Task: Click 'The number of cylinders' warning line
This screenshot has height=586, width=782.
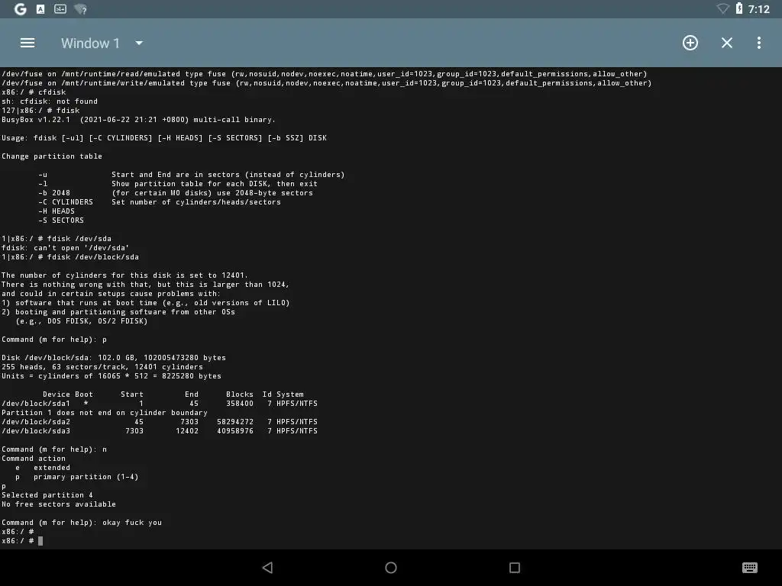Action: pos(124,275)
